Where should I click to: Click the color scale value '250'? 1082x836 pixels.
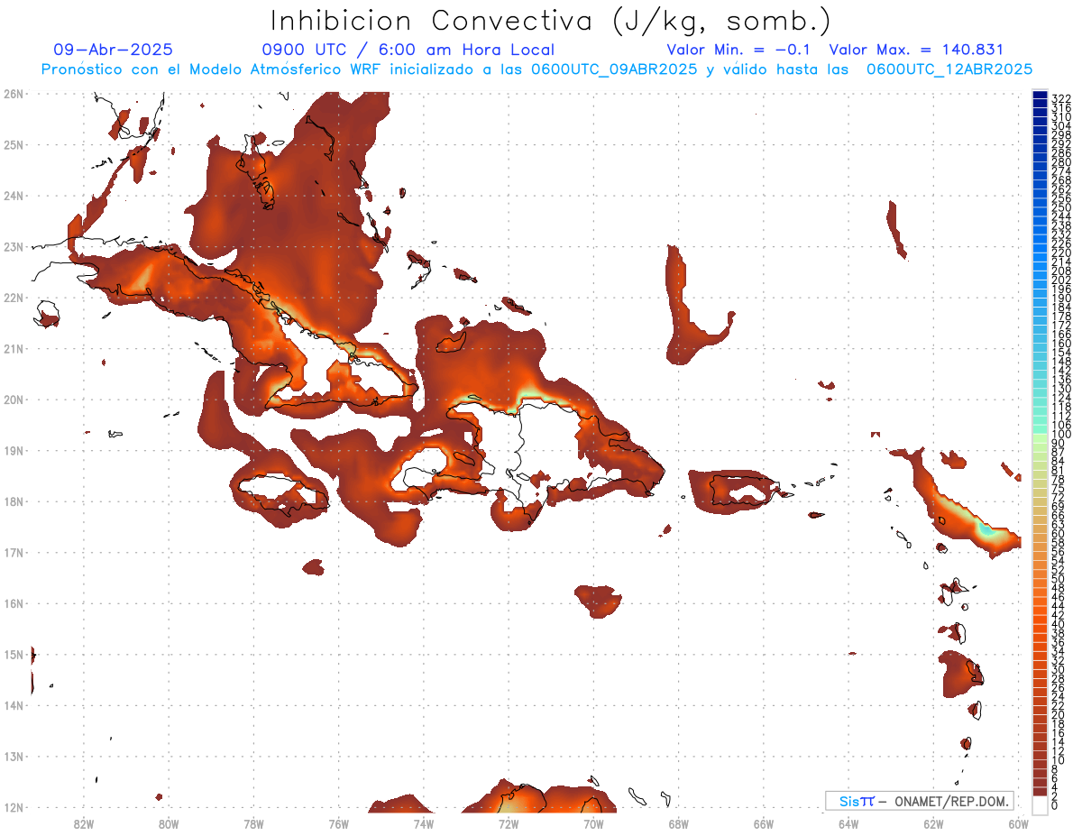(1061, 207)
